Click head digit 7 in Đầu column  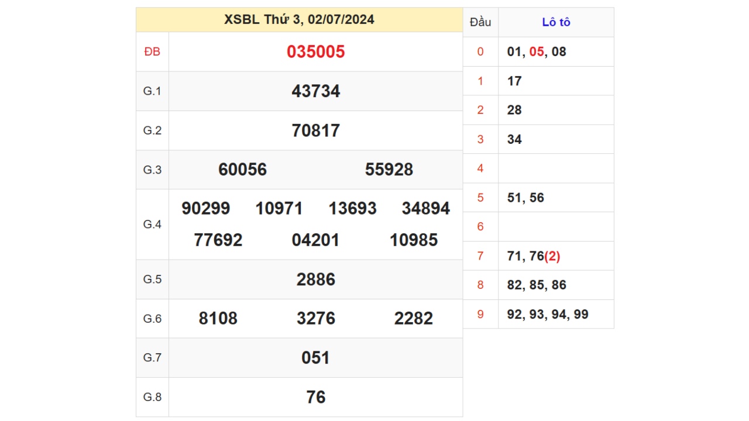480,256
